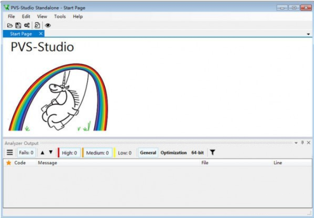
Task: Toggle Medium severity messages filter
Action: pos(97,153)
